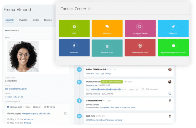Click Emma Almond's contact photo
This screenshot has height=128, width=196.
23,56
